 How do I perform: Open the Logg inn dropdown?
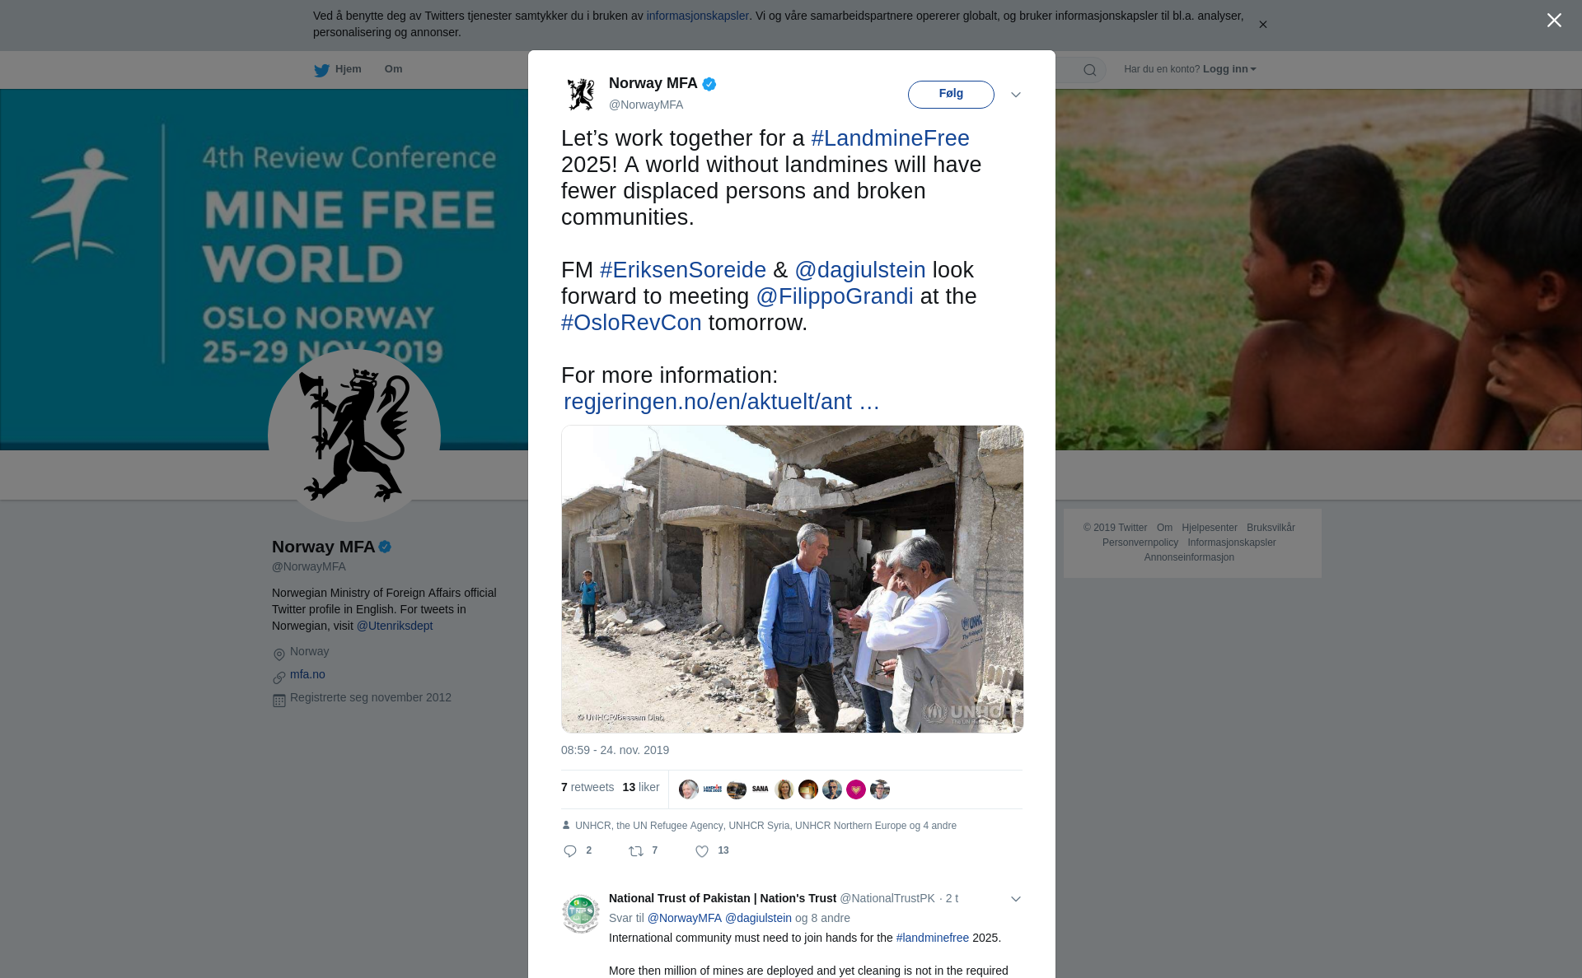click(1229, 69)
